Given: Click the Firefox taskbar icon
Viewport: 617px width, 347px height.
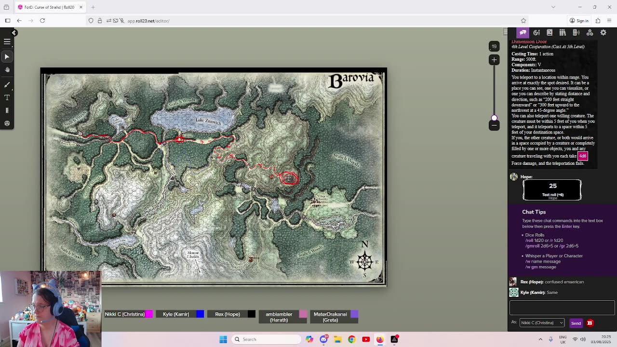Looking at the screenshot, I should (380, 339).
